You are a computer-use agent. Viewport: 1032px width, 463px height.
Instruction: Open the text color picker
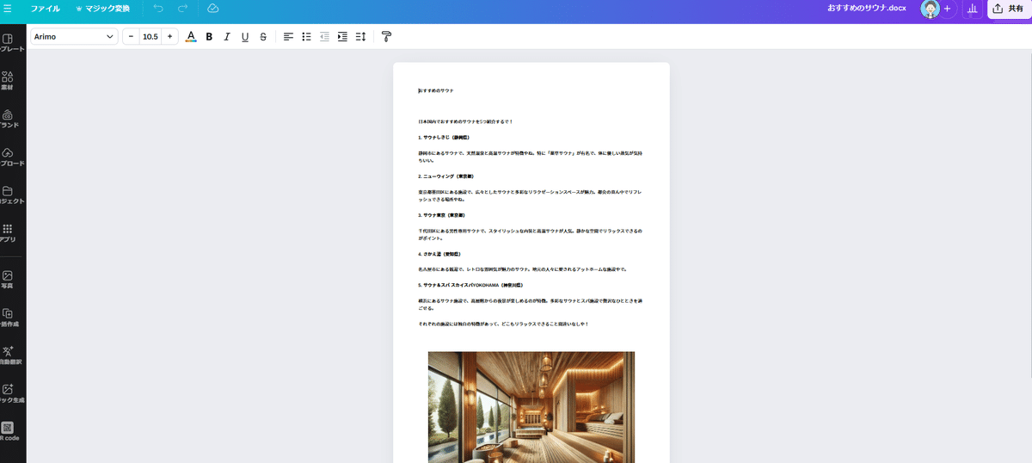coord(191,36)
